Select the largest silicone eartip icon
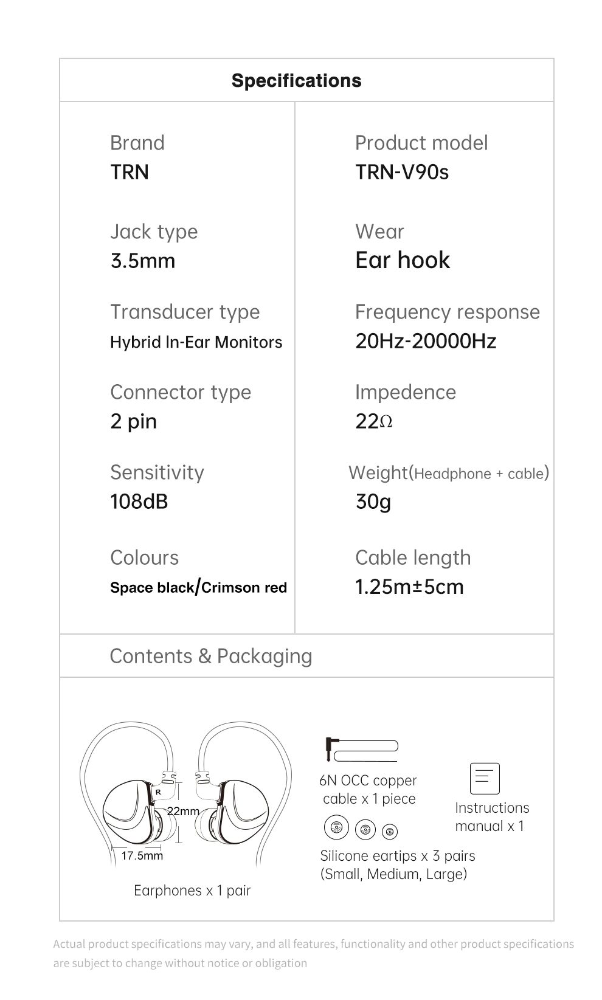 [x=336, y=827]
